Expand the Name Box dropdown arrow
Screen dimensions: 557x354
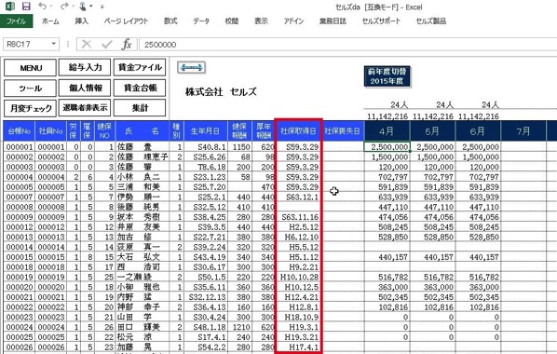coord(54,44)
